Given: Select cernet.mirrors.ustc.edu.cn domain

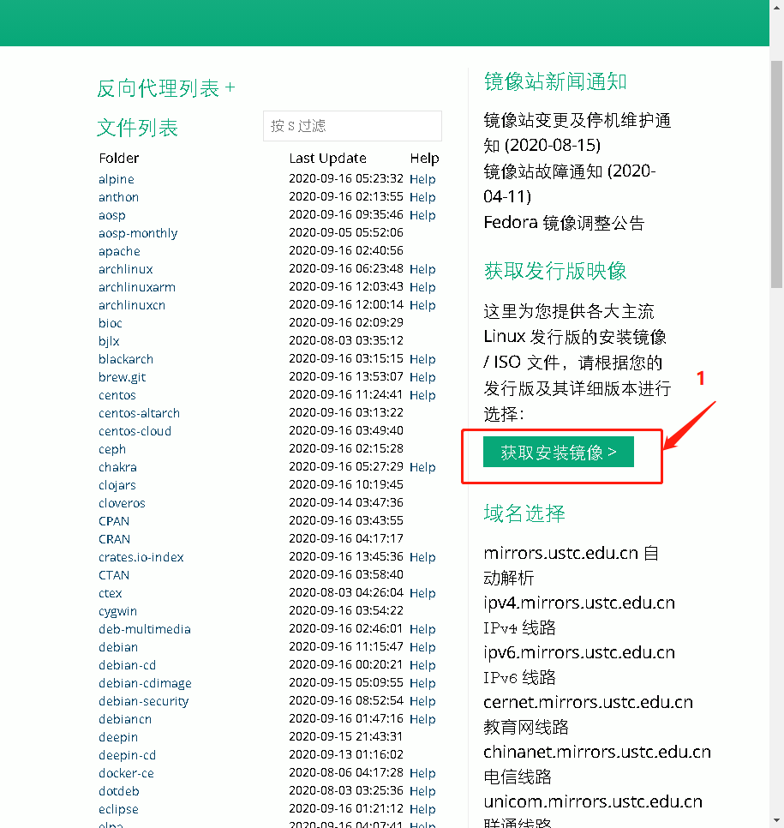Looking at the screenshot, I should 588,702.
